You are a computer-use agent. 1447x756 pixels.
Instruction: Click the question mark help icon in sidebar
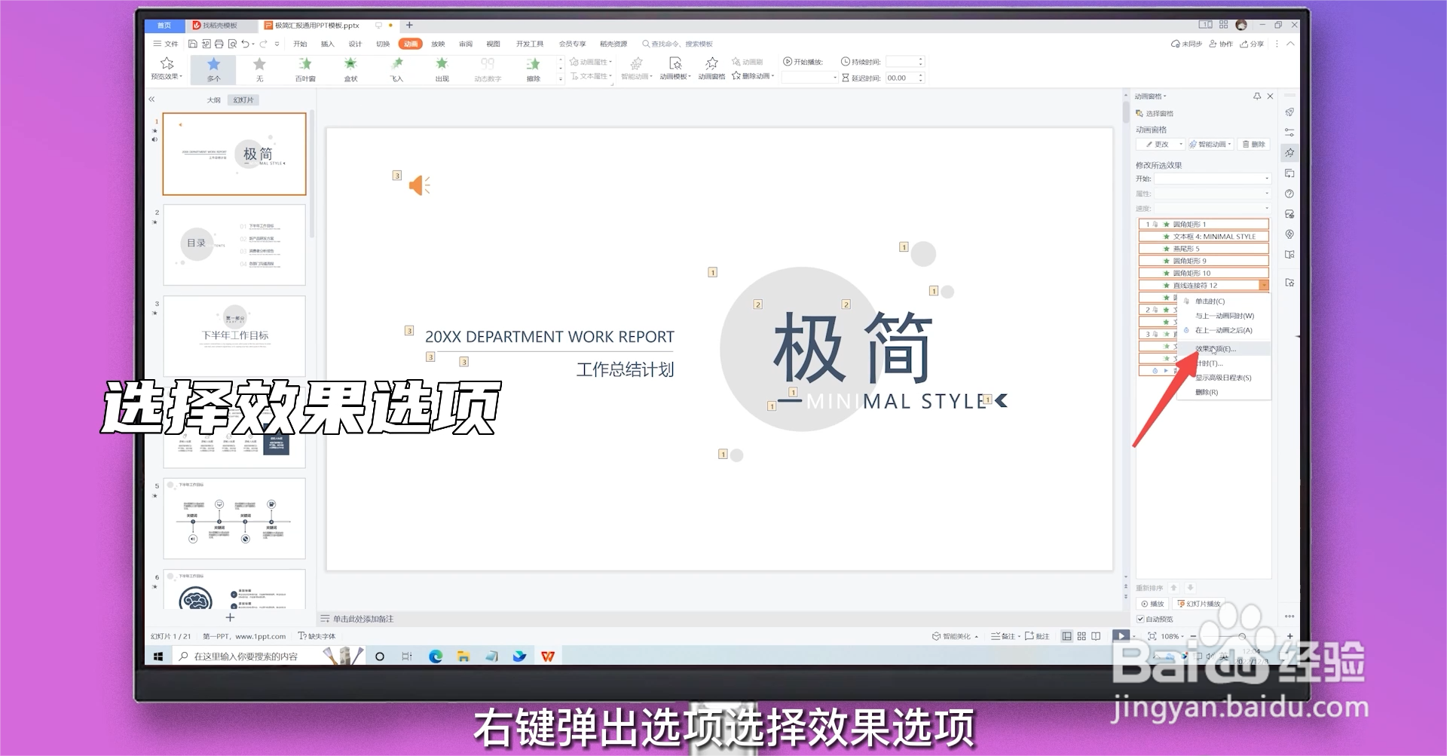1289,194
